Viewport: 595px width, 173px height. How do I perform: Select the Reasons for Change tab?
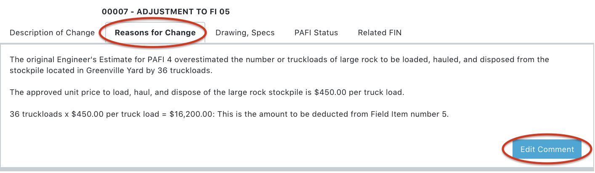point(155,33)
